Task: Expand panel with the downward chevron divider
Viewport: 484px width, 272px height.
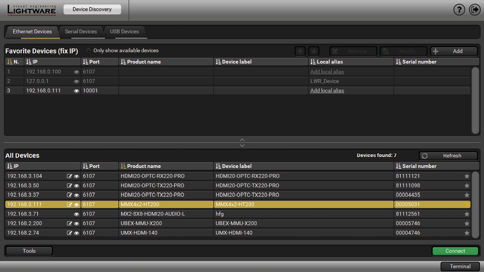Action: (242, 145)
